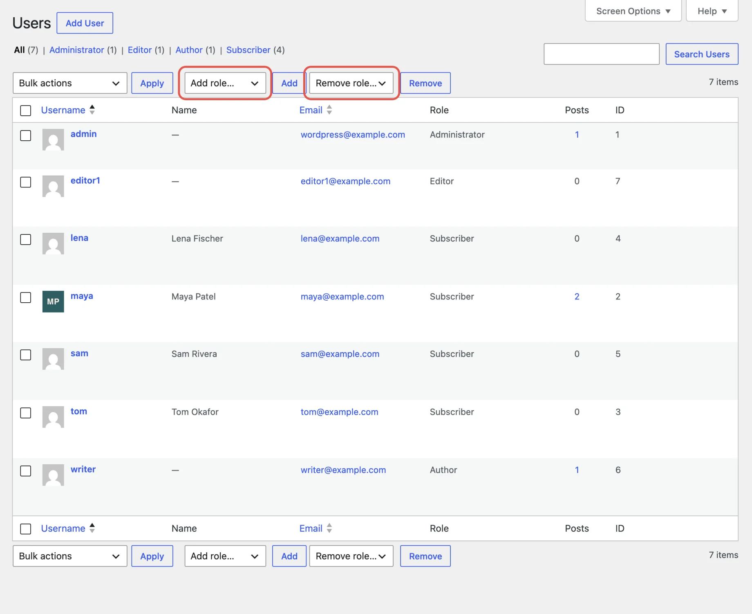The width and height of the screenshot is (752, 614).
Task: Tick the select-all checkbox in table footer
Action: coord(26,529)
